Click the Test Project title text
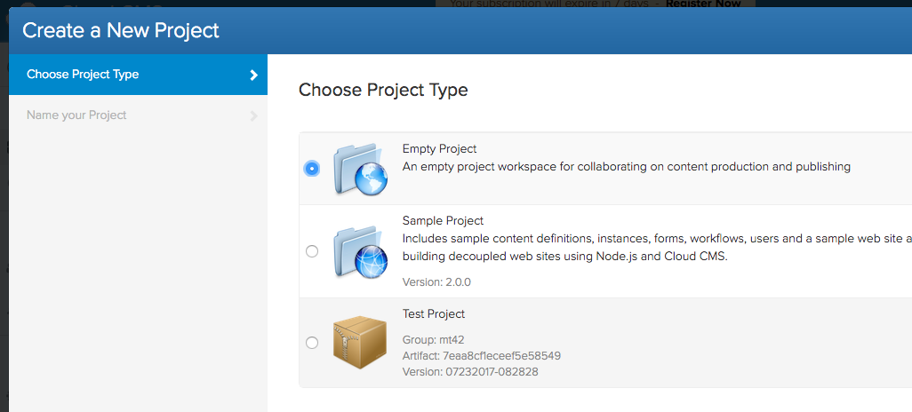The width and height of the screenshot is (912, 412). coord(433,313)
